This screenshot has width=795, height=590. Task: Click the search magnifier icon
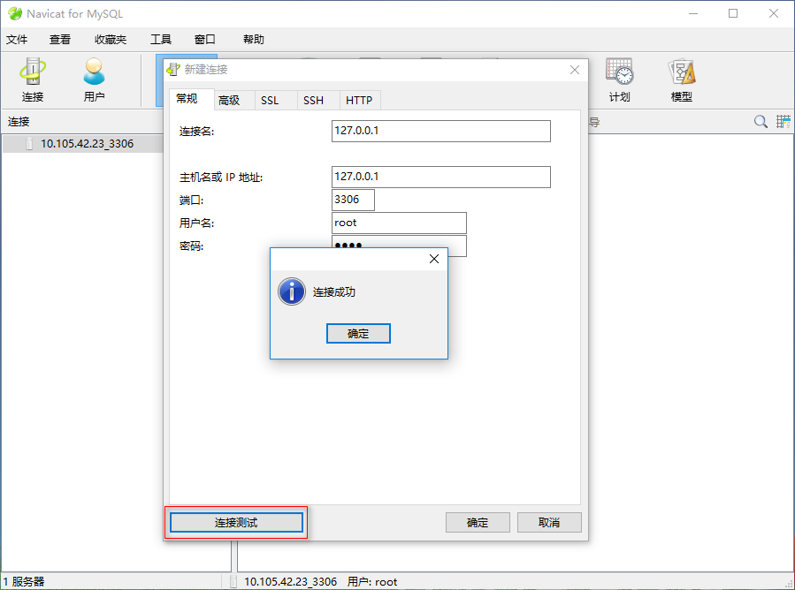(x=760, y=121)
